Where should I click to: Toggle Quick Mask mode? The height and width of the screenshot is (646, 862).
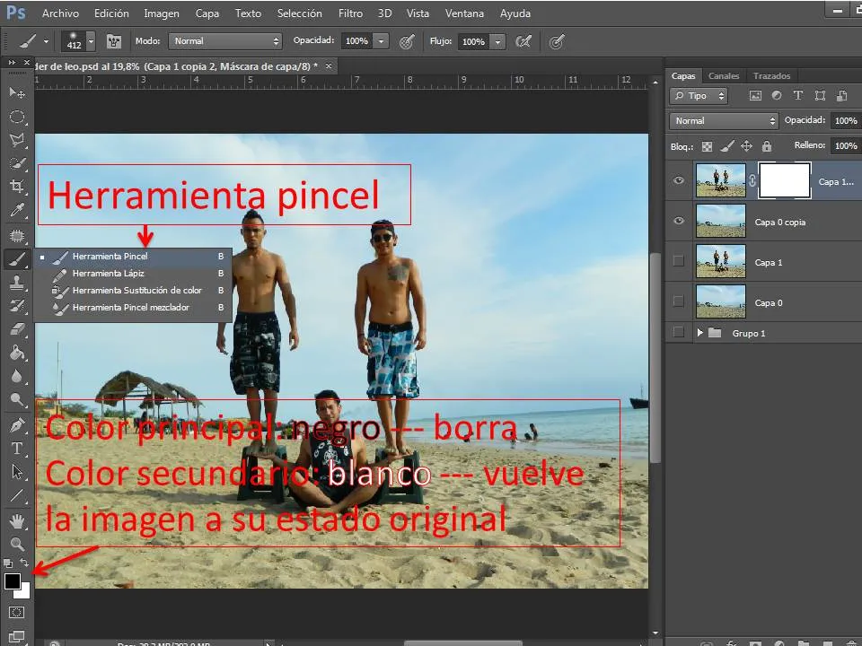16,612
